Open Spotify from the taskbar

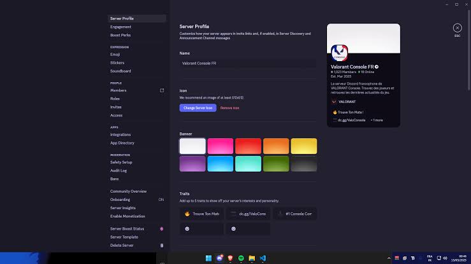(241, 258)
